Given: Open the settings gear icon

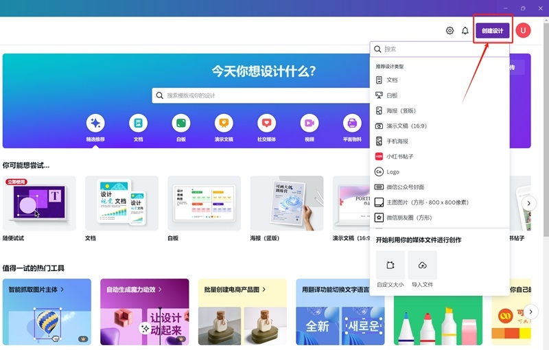Looking at the screenshot, I should (449, 30).
